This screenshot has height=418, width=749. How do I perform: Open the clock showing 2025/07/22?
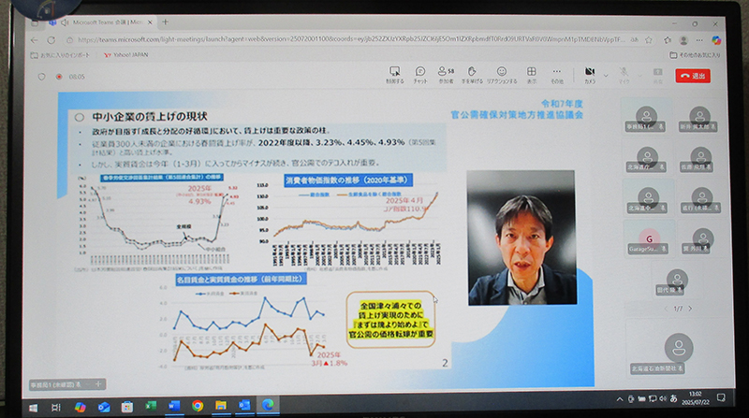coord(695,398)
